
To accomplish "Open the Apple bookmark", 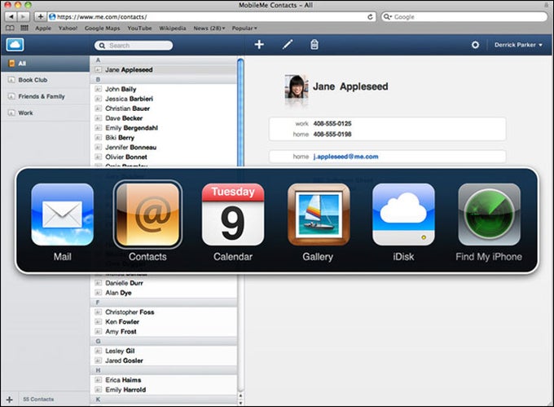I will (x=43, y=28).
